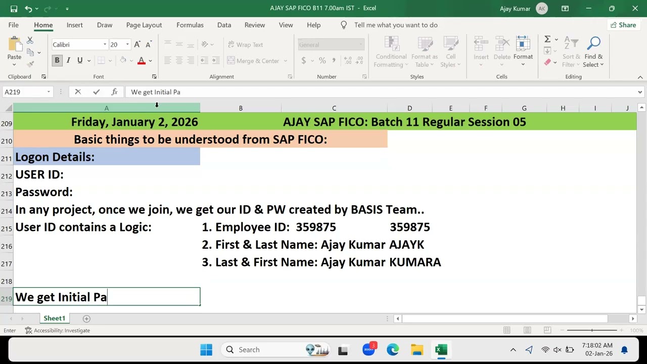Switch to the Review tab

click(x=255, y=25)
